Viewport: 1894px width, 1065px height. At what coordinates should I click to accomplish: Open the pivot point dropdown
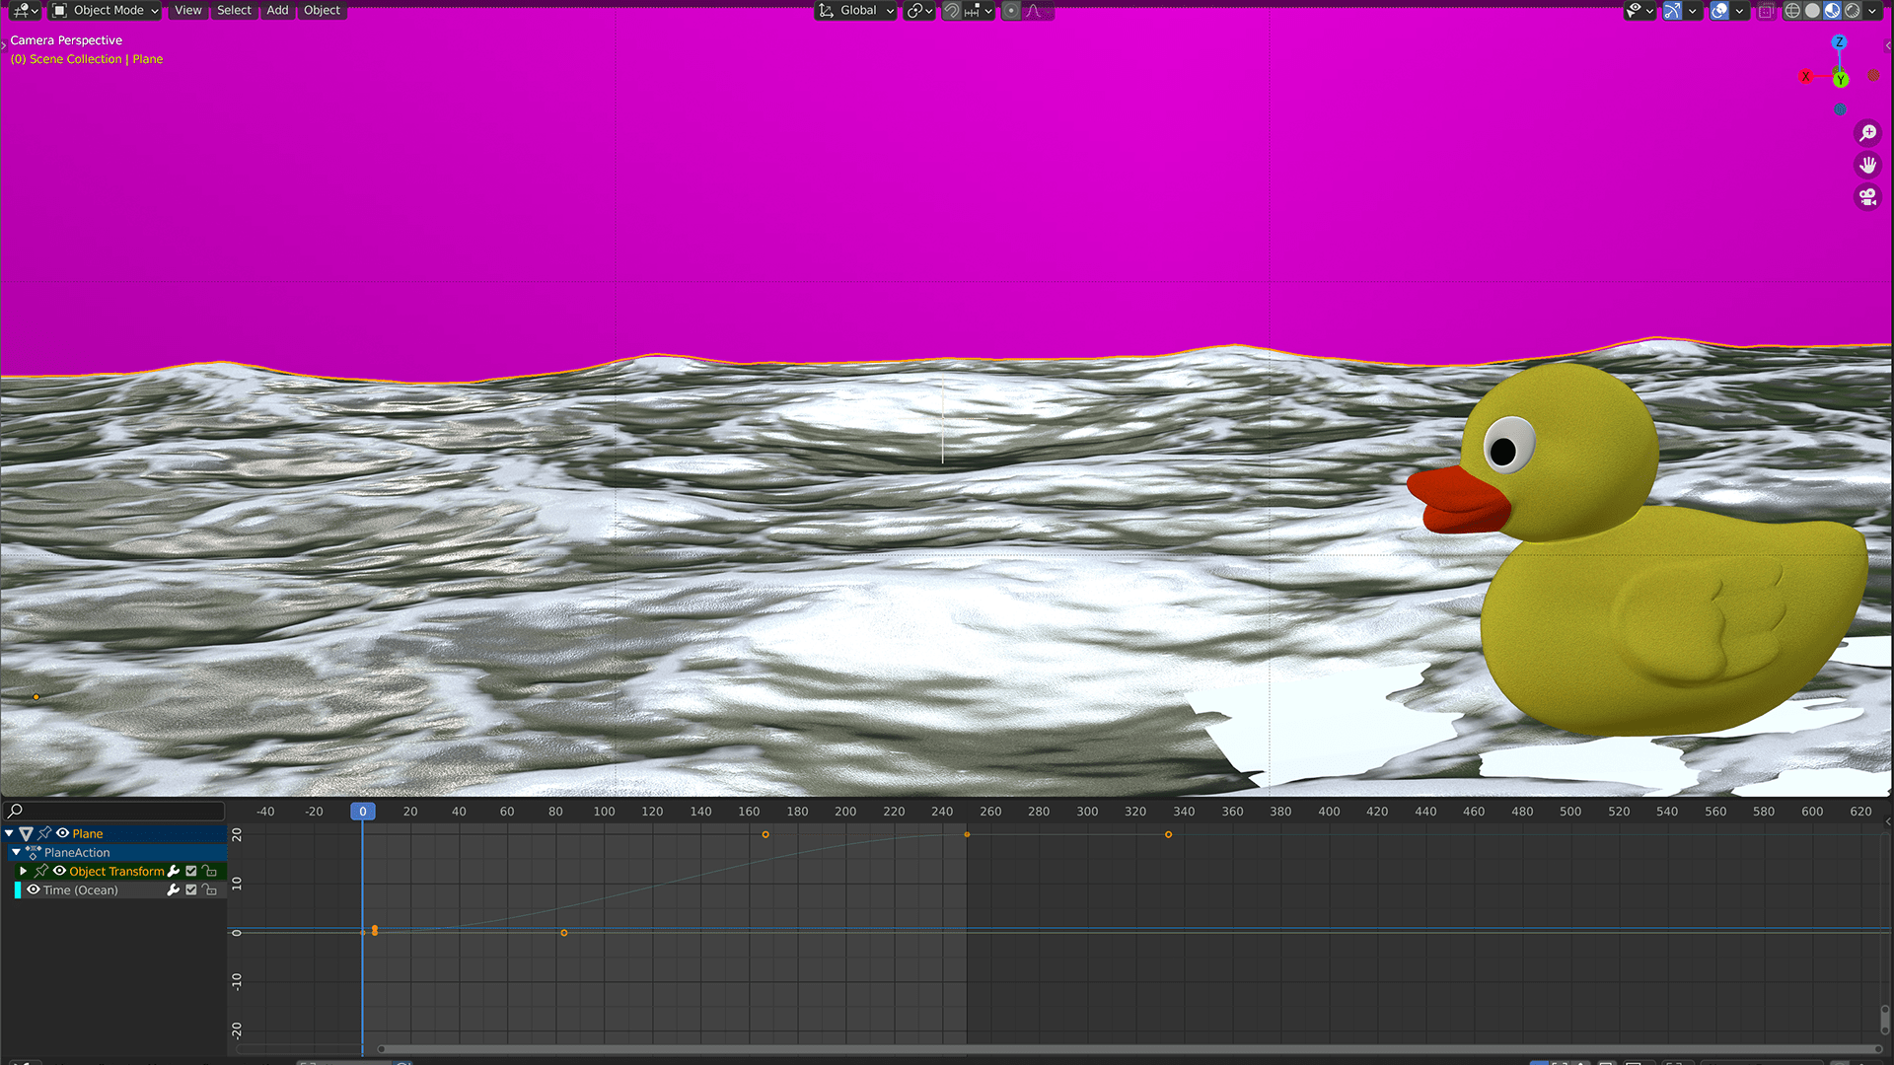[919, 10]
